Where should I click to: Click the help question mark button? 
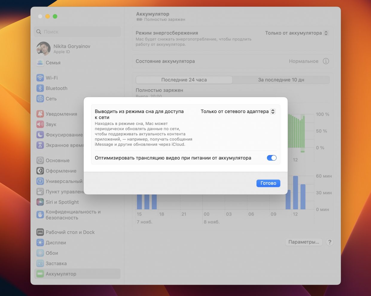[x=330, y=242]
